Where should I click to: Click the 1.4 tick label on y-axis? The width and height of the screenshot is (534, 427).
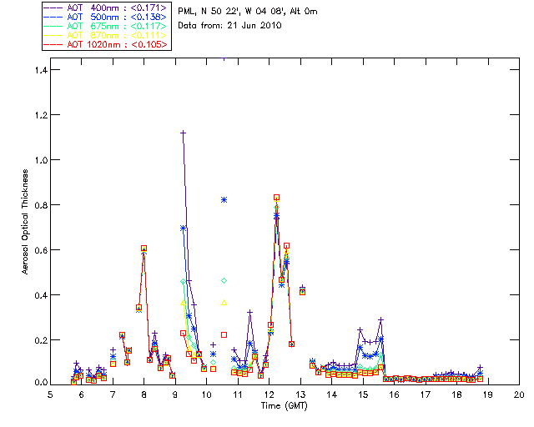(41, 70)
